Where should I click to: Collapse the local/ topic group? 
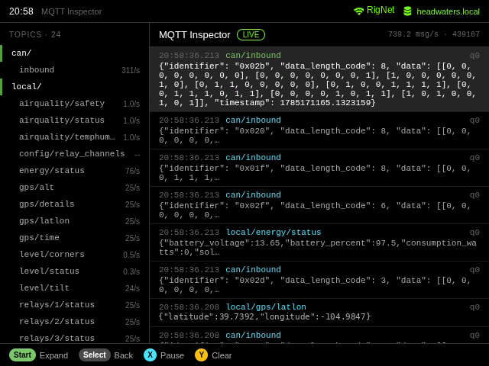(75, 86)
